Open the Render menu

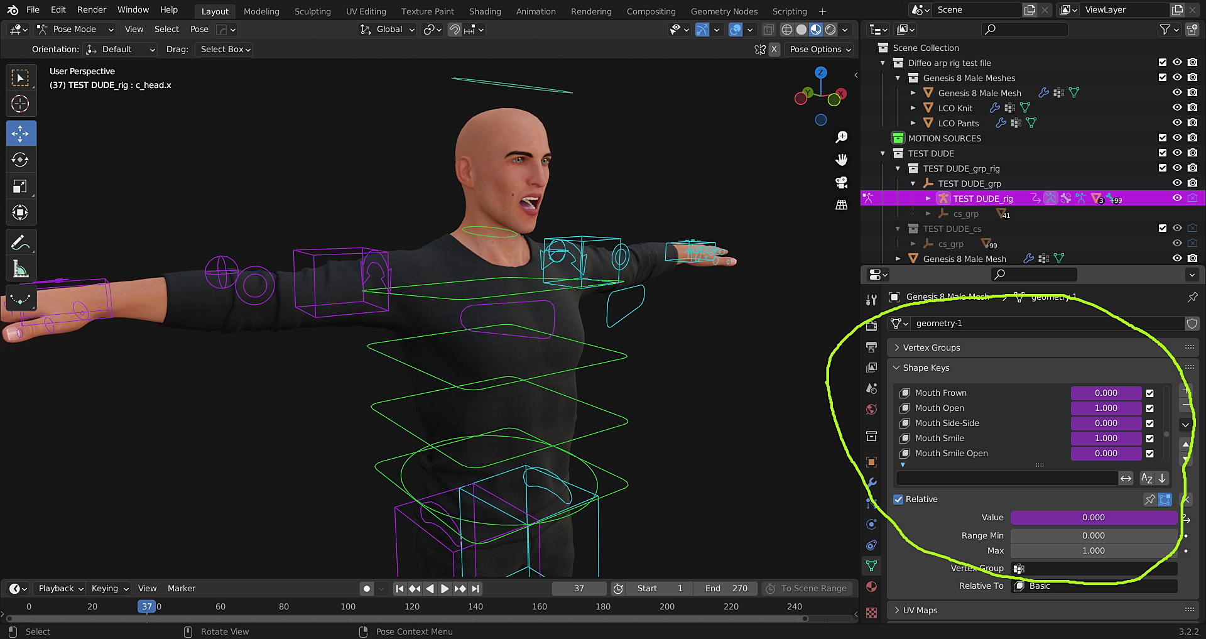pyautogui.click(x=92, y=10)
